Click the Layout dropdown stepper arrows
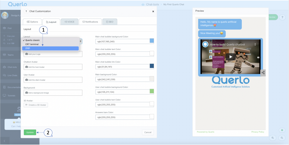This screenshot has height=145, width=289. [x=81, y=41]
